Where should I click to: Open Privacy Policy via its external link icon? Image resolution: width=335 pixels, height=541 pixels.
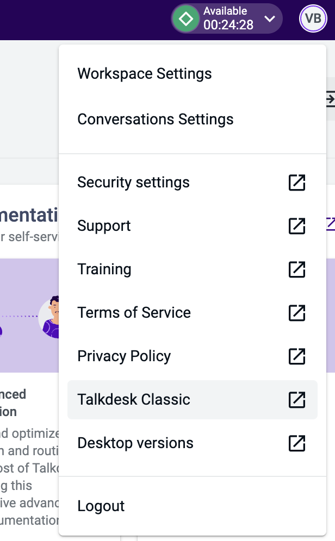click(296, 356)
